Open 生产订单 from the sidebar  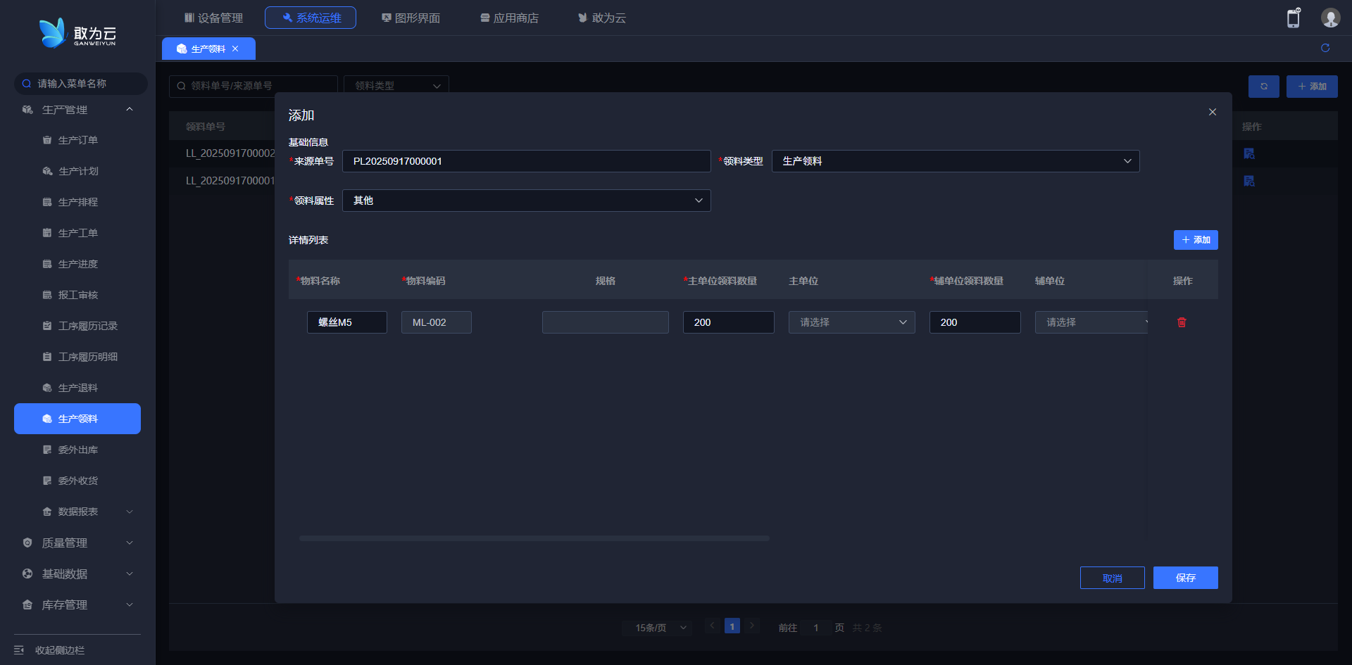[x=77, y=140]
